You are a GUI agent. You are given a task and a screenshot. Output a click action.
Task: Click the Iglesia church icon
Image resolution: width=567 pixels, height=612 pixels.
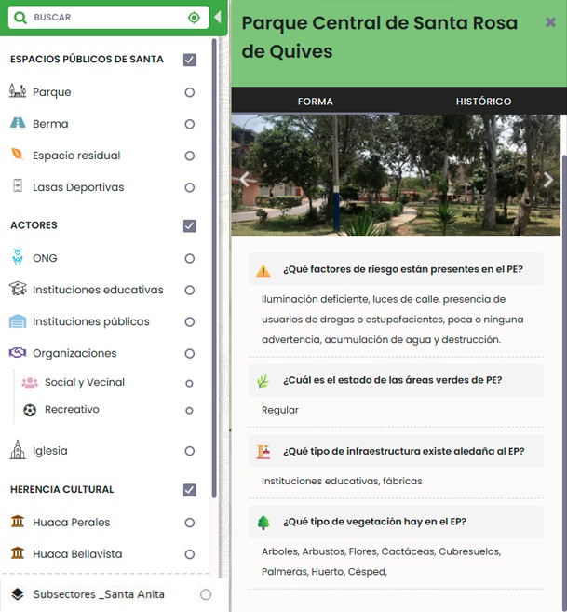pos(18,451)
